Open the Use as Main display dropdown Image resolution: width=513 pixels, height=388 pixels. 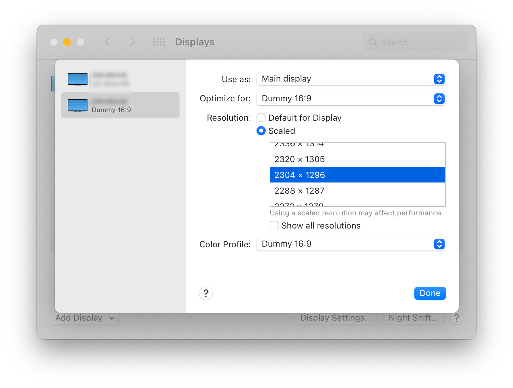pyautogui.click(x=351, y=79)
